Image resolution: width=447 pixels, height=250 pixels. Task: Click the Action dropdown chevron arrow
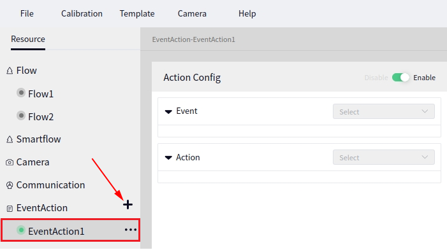pos(425,157)
